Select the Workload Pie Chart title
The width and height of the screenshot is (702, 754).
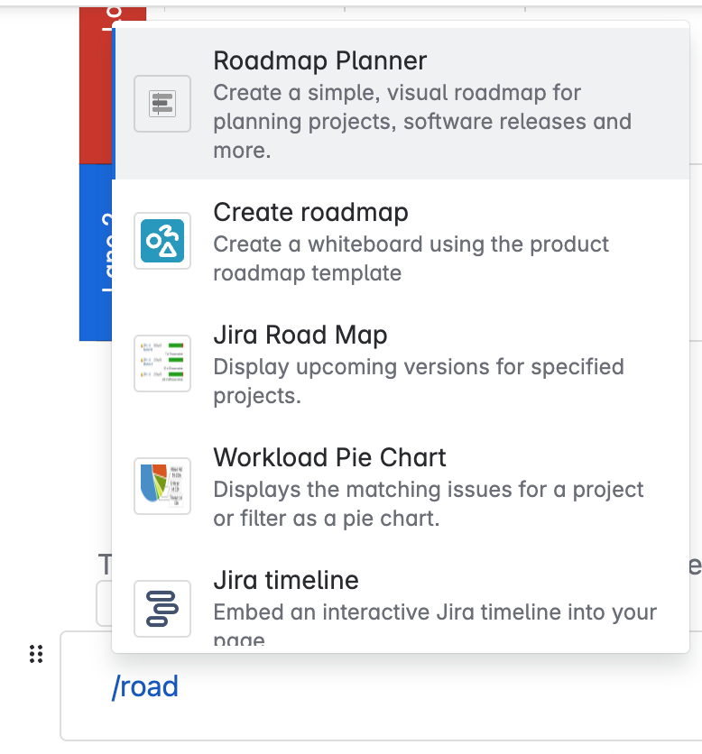tap(329, 457)
